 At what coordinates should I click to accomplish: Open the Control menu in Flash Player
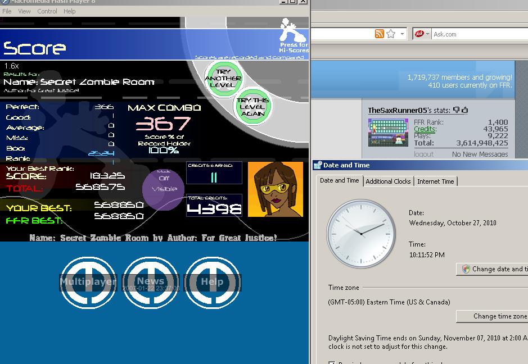pyautogui.click(x=47, y=11)
